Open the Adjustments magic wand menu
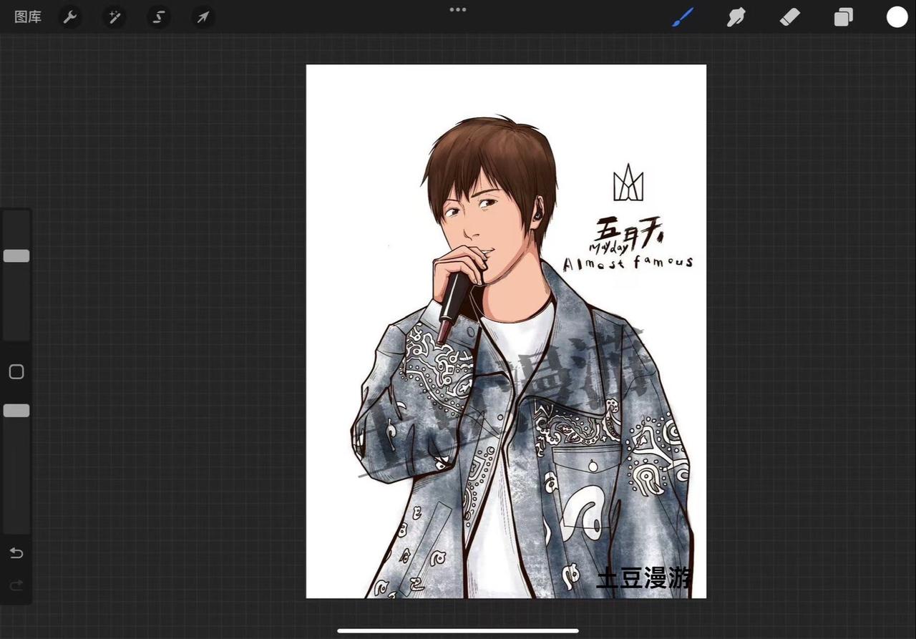This screenshot has width=916, height=639. (114, 17)
